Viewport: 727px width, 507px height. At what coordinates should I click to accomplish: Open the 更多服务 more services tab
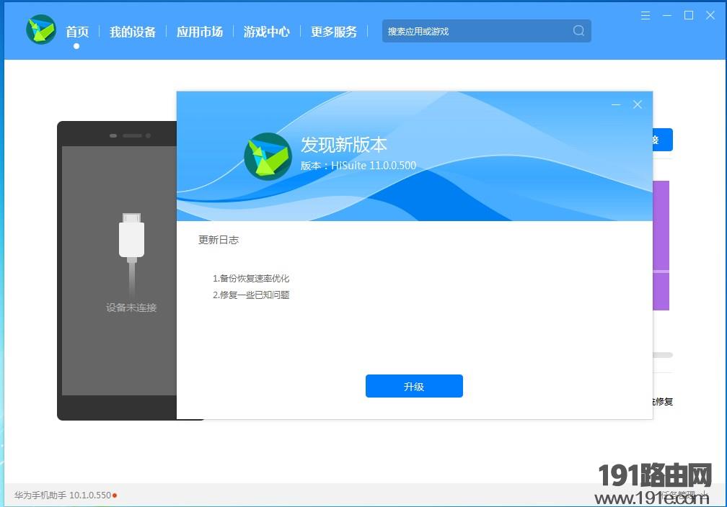334,32
